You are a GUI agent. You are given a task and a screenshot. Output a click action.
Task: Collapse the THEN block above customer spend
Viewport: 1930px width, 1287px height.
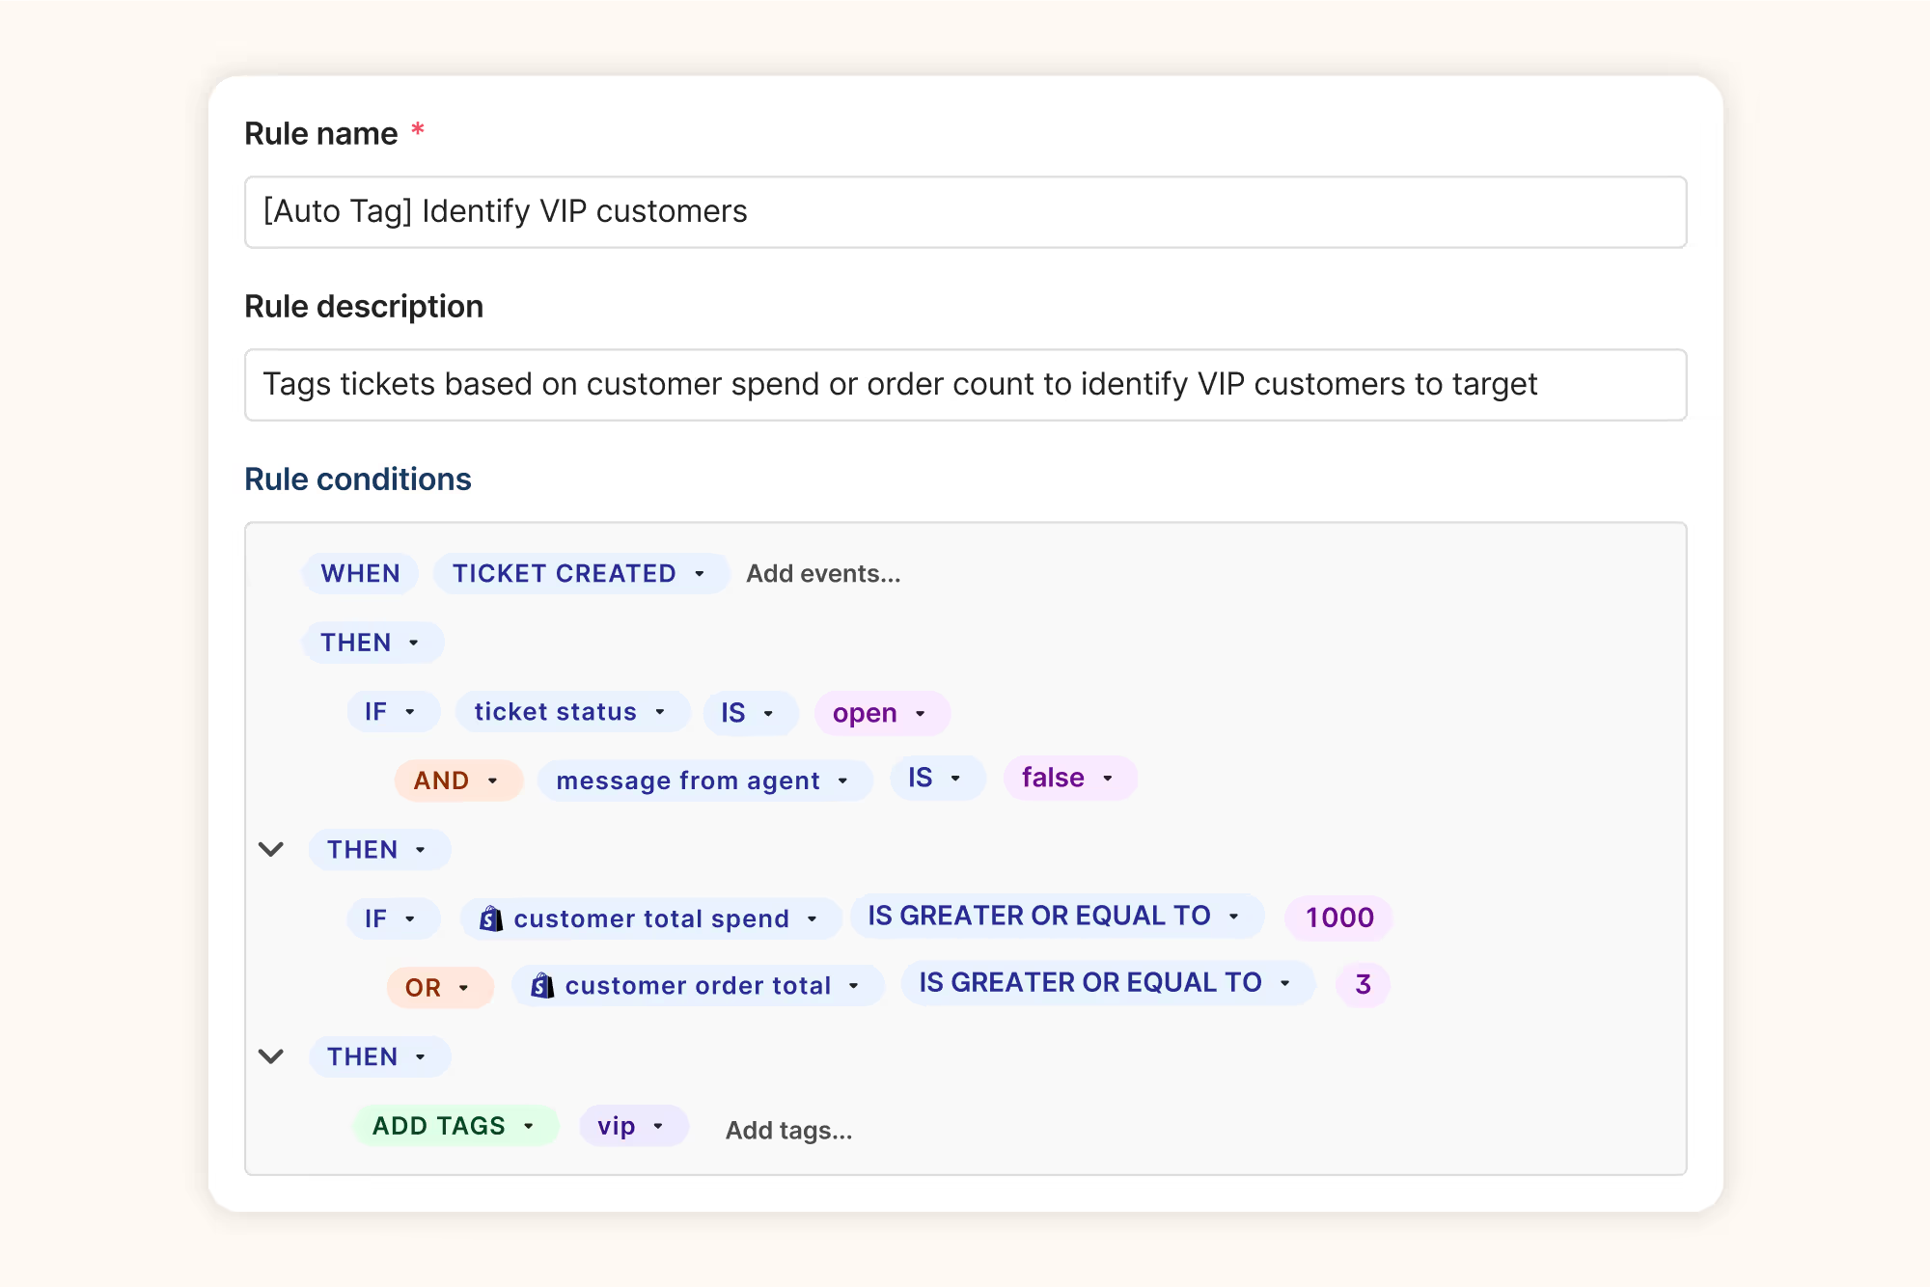[271, 850]
